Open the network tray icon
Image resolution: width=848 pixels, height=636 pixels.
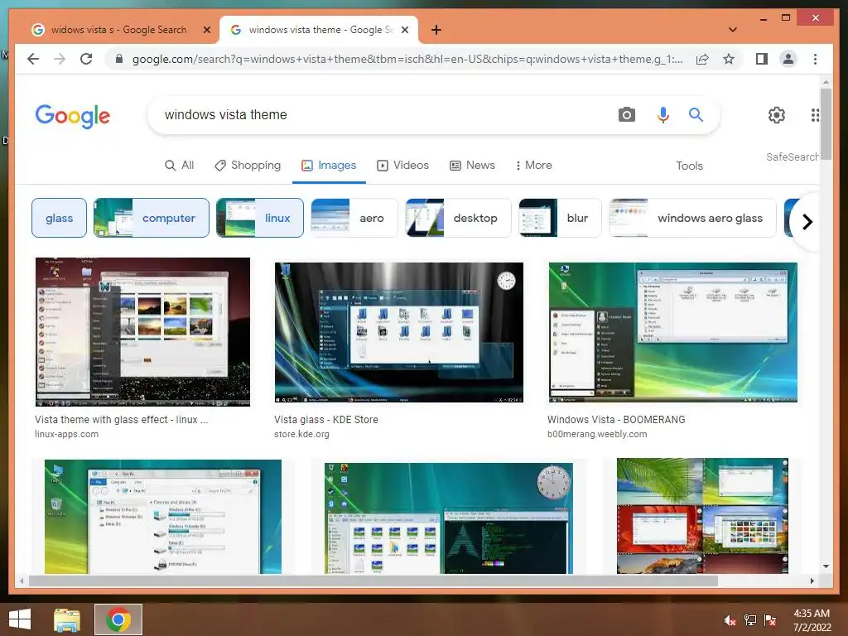[750, 620]
